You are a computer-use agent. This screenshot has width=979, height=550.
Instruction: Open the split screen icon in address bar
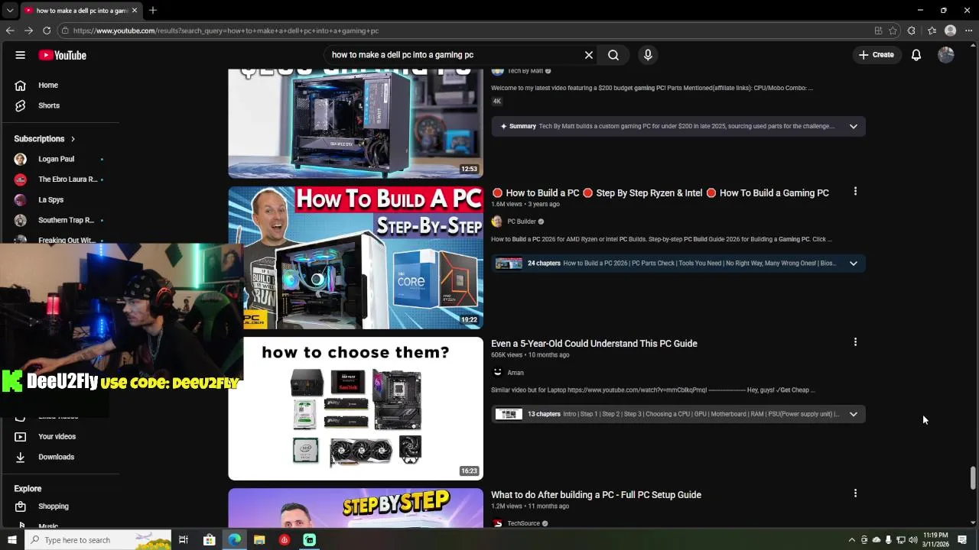pyautogui.click(x=878, y=31)
